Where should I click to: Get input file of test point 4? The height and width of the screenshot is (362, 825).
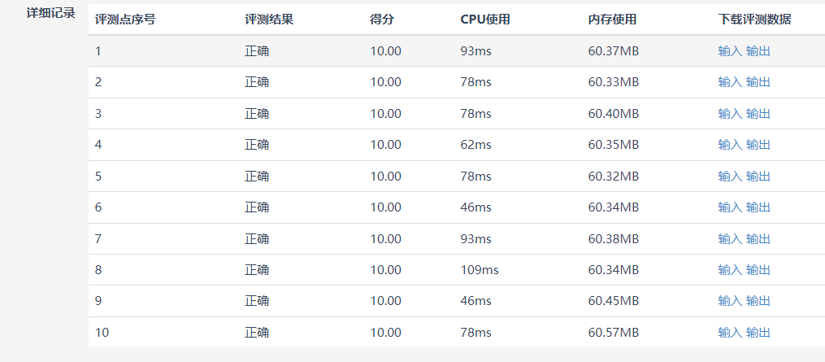(730, 145)
